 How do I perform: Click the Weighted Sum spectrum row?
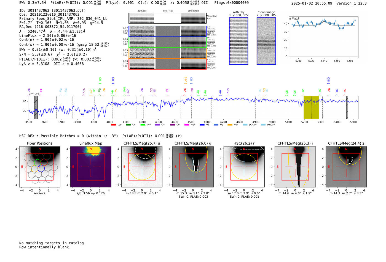tap(167, 18)
